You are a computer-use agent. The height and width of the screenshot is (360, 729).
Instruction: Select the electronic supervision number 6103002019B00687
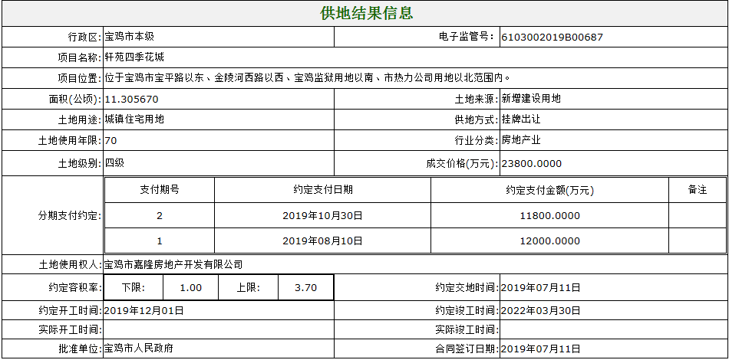552,37
